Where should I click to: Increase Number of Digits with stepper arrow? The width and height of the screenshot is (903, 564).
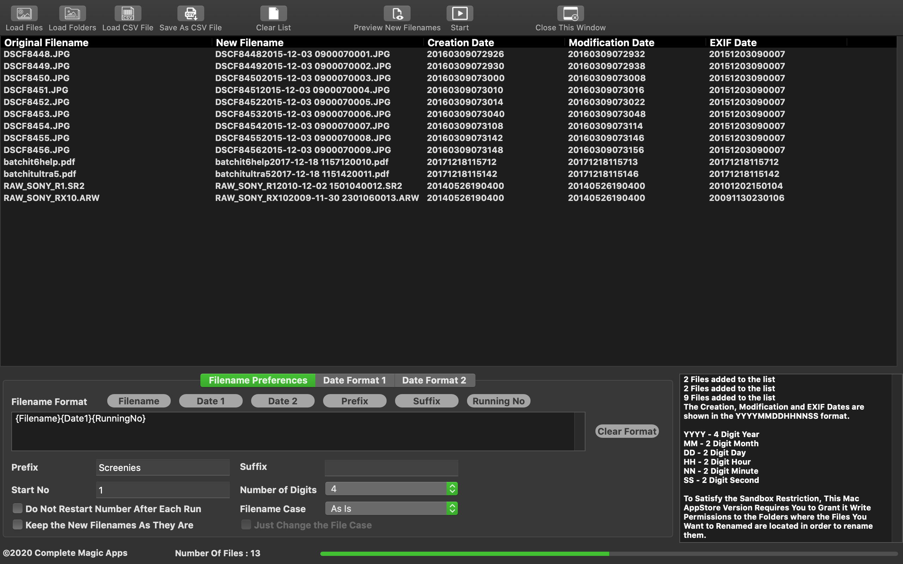tap(452, 486)
